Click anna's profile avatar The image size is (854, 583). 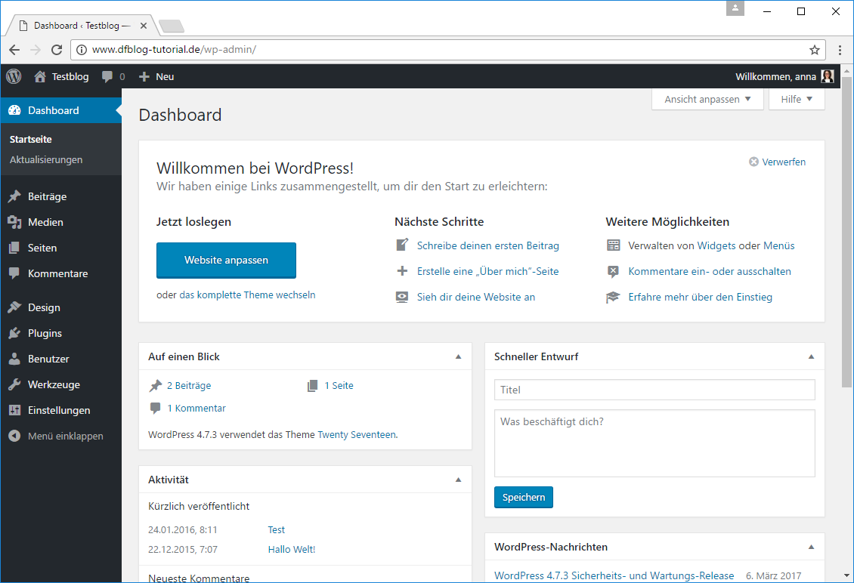coord(828,76)
